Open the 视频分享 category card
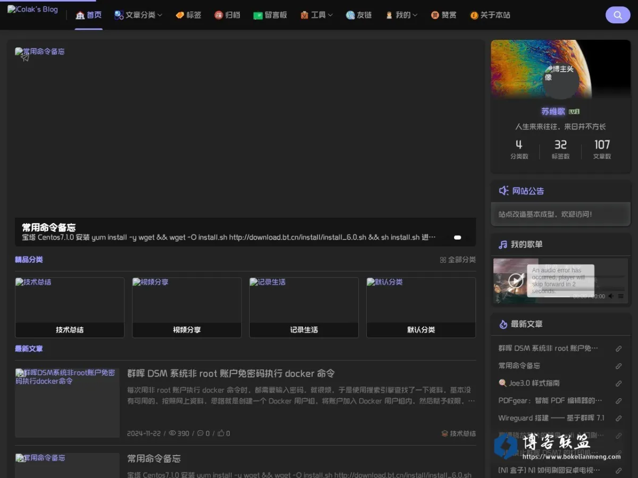The width and height of the screenshot is (638, 478). tap(187, 308)
